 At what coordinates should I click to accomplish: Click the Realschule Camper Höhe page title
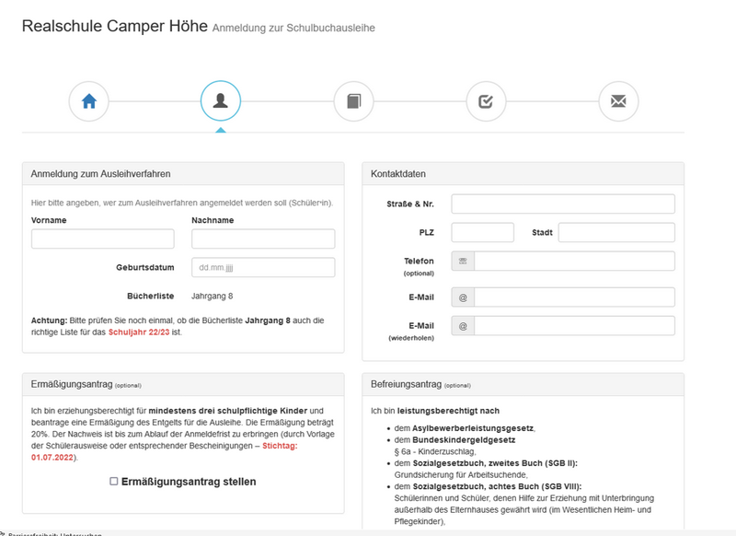[x=114, y=26]
